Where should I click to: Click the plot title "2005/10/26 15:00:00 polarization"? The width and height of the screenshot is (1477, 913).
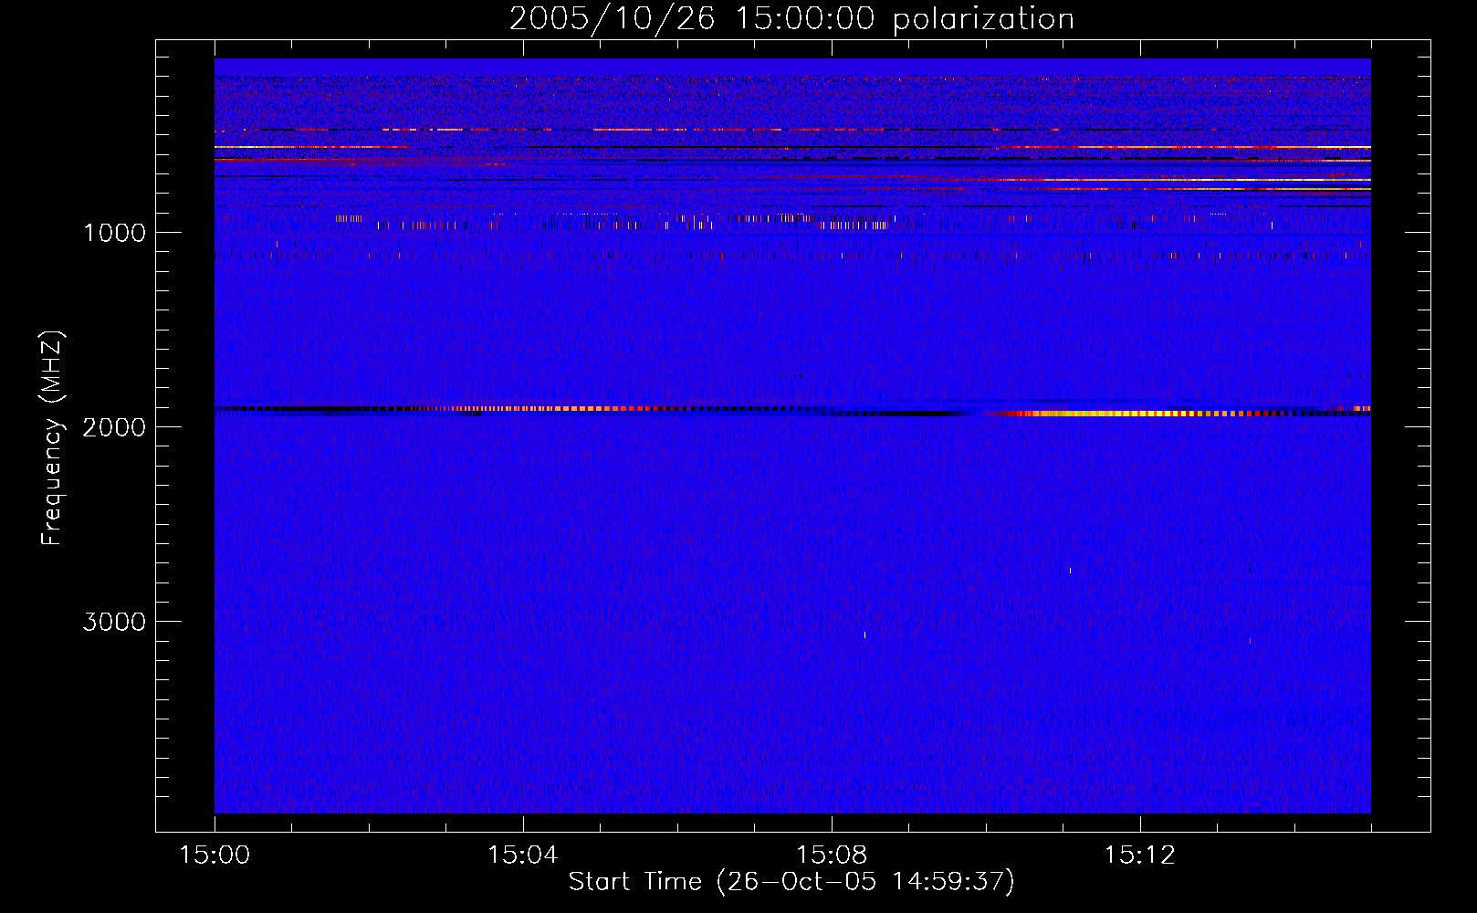click(791, 19)
